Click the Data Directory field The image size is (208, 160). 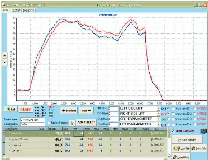(32, 124)
